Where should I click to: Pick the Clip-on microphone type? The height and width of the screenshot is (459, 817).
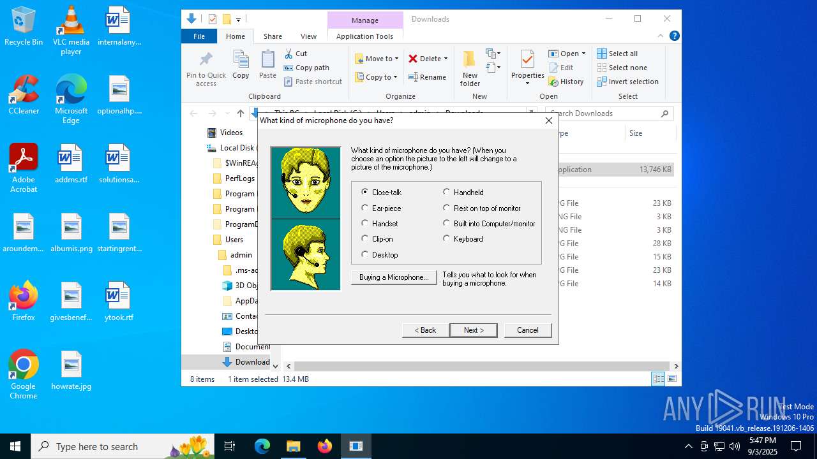point(377,239)
